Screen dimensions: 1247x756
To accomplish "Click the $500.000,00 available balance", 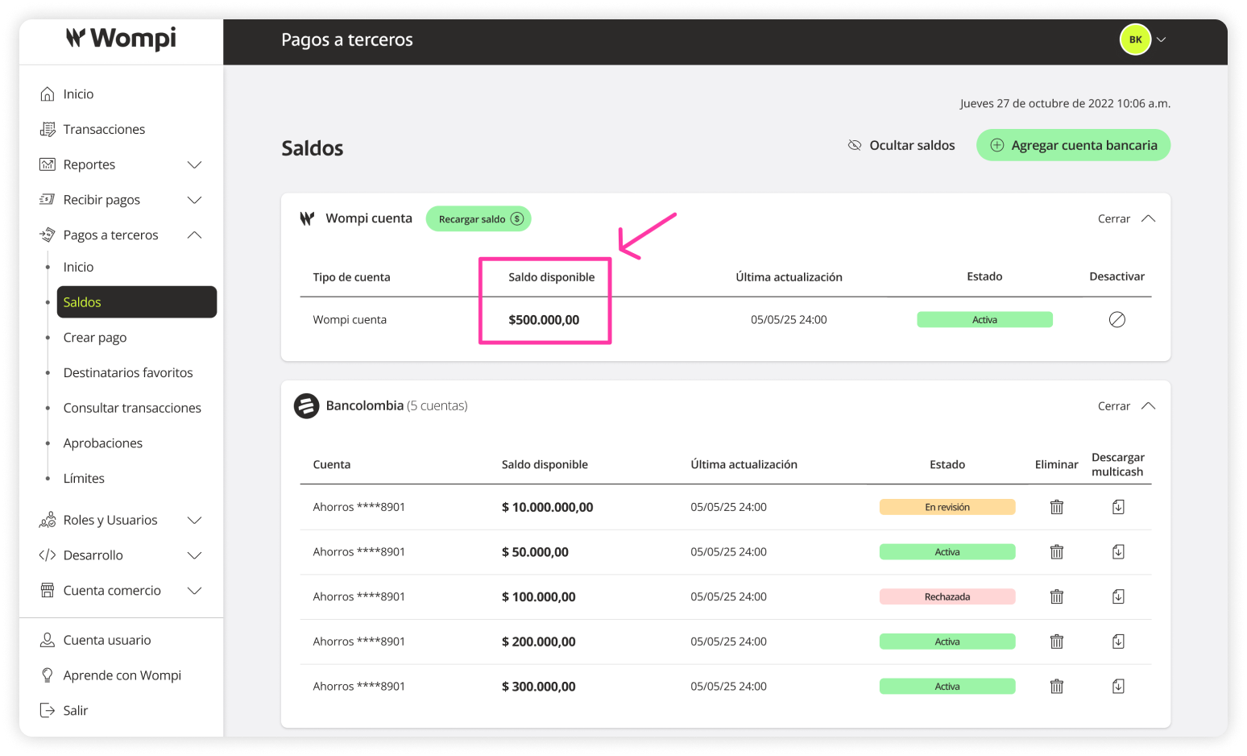I will [544, 320].
